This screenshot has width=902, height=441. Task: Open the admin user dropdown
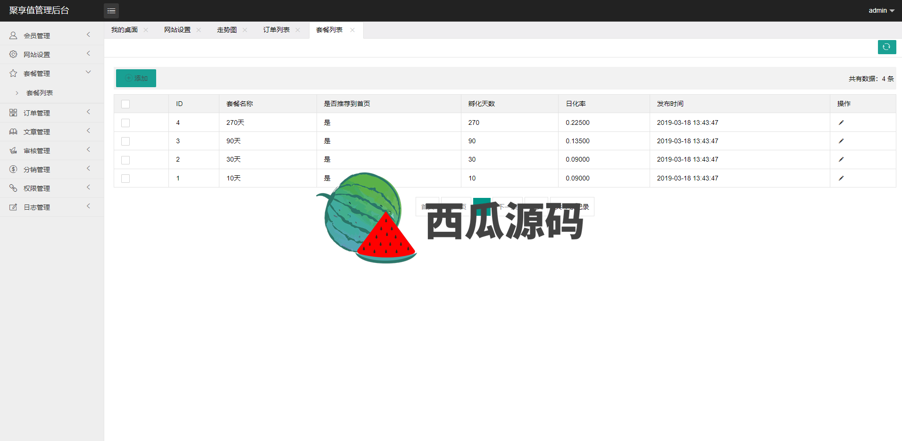[x=881, y=10]
